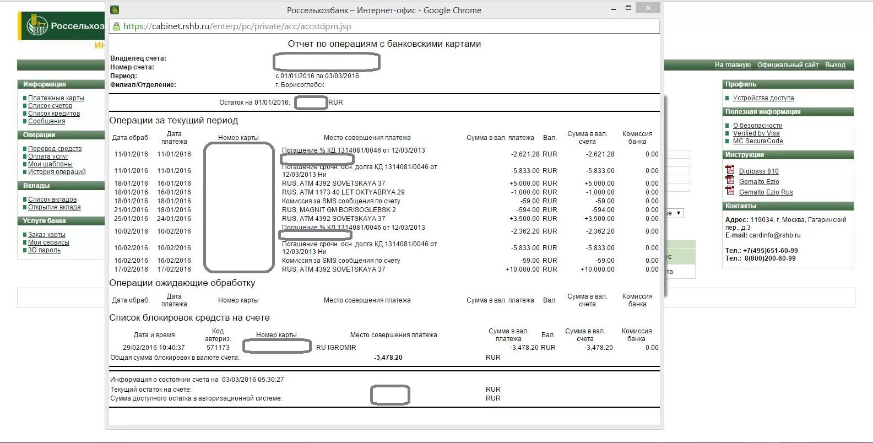Click the Контакты panel header
873x443 pixels.
[x=788, y=206]
